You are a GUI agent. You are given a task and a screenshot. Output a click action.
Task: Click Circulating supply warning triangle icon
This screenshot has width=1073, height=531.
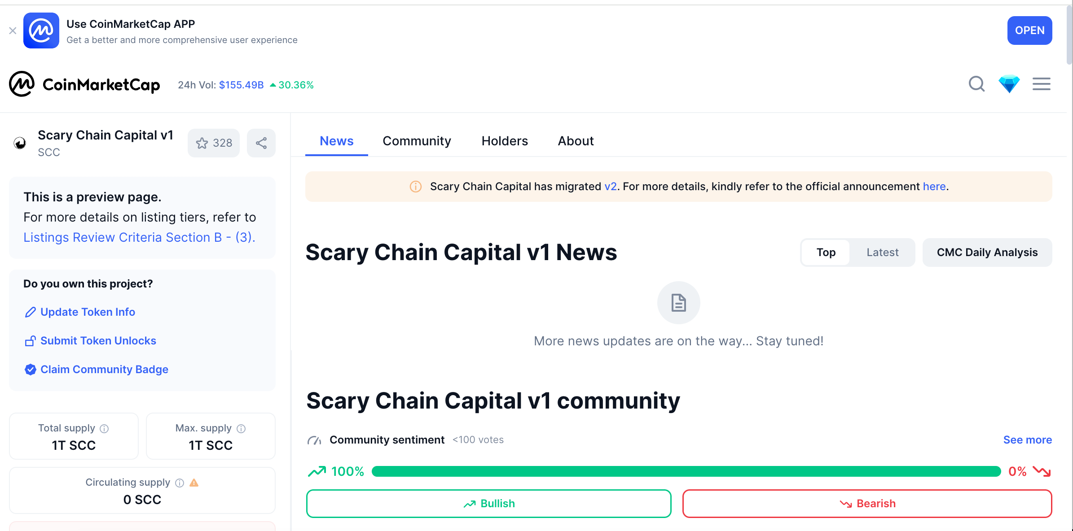(x=194, y=483)
